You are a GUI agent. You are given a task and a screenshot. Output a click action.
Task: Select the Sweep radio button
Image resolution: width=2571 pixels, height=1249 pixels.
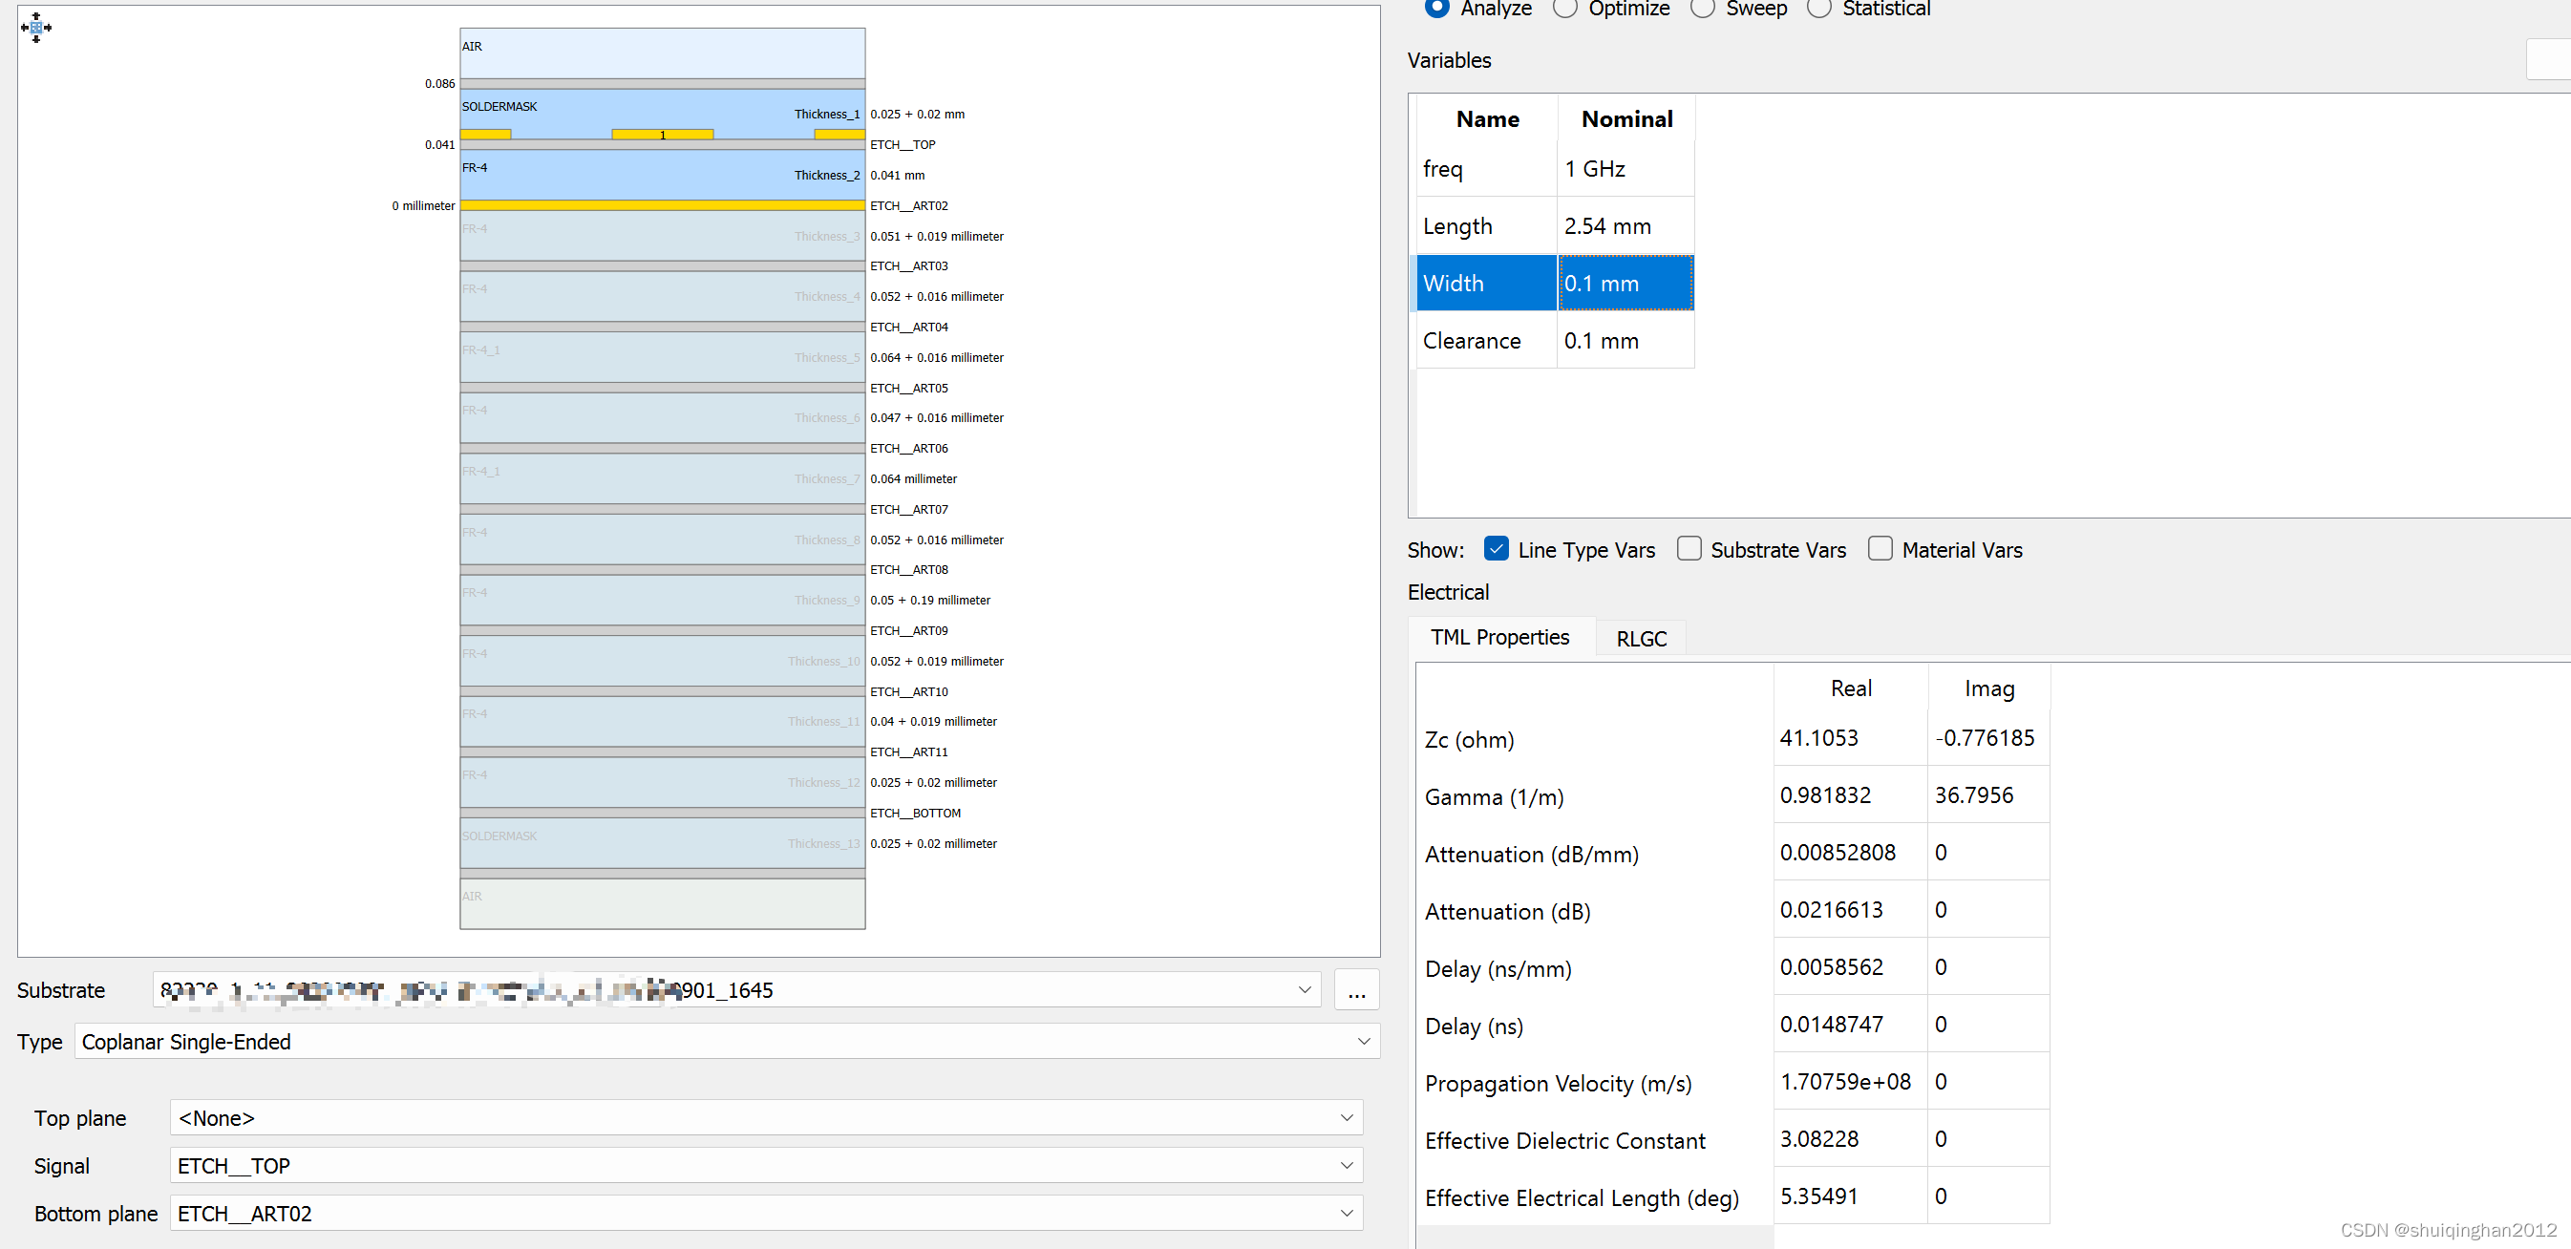(1703, 8)
